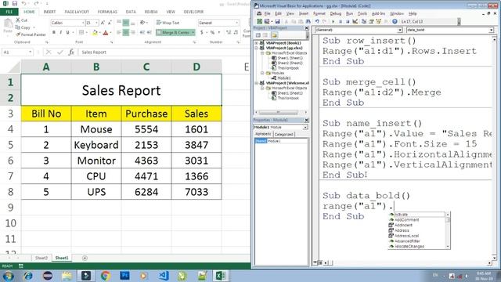
Task: Toggle Bold formatting in Excel ribbon
Action: pos(54,32)
